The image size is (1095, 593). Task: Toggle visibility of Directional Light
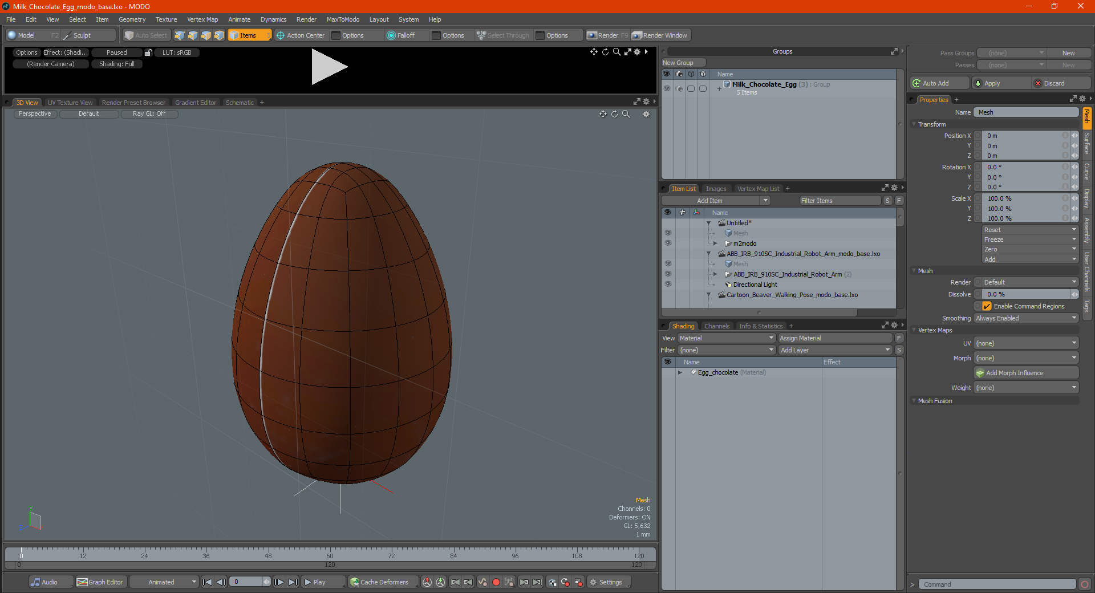668,285
